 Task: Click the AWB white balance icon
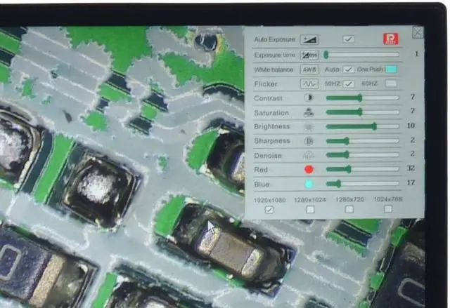[309, 69]
